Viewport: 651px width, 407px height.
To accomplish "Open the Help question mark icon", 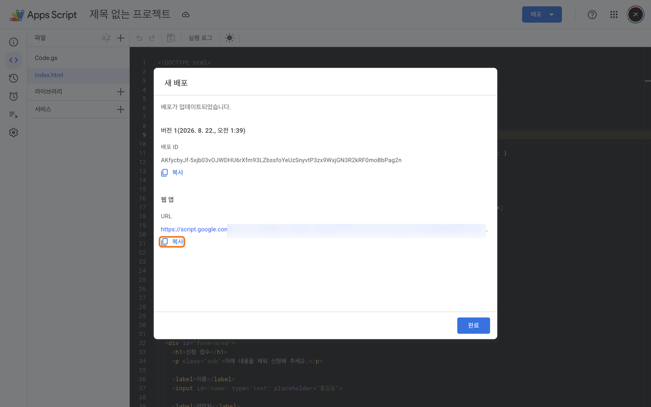I will [x=592, y=15].
